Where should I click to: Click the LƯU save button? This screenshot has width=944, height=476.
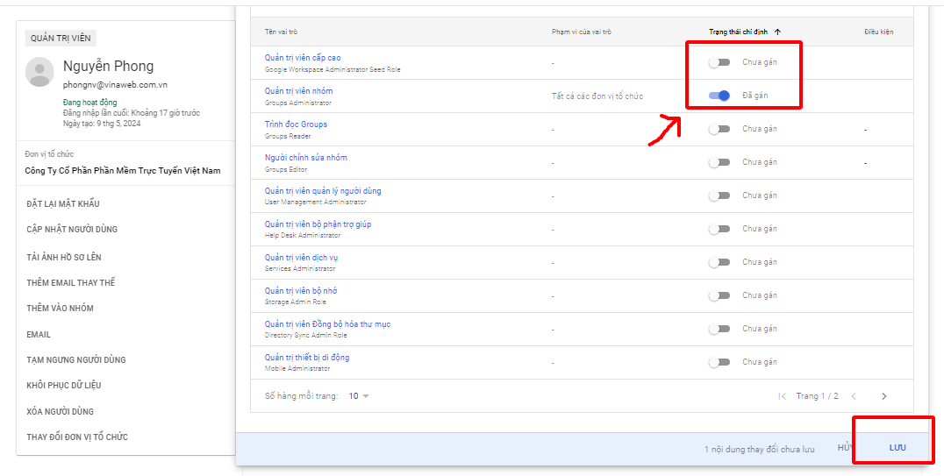pos(898,448)
